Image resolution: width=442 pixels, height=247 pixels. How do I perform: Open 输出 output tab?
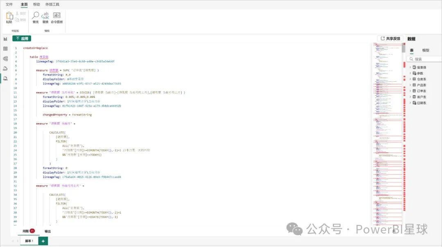click(x=47, y=231)
